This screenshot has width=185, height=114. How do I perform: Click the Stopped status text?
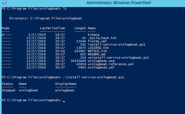8,90
